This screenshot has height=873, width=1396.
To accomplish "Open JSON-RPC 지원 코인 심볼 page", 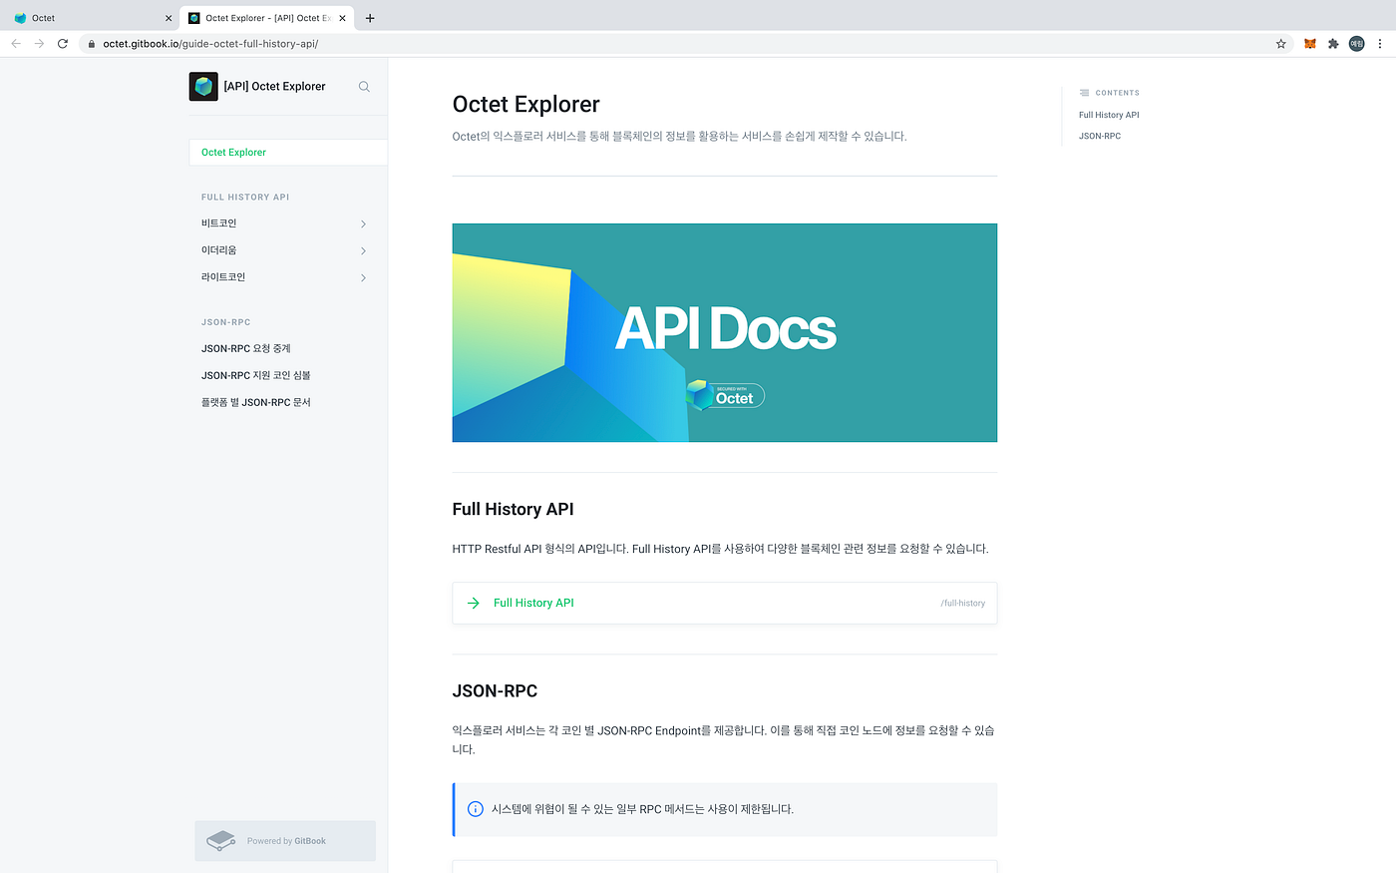I will pyautogui.click(x=256, y=375).
